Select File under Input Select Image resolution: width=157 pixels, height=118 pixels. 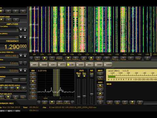click(x=23, y=97)
